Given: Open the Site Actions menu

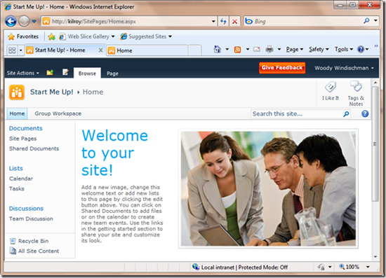Looking at the screenshot, I should [23, 73].
